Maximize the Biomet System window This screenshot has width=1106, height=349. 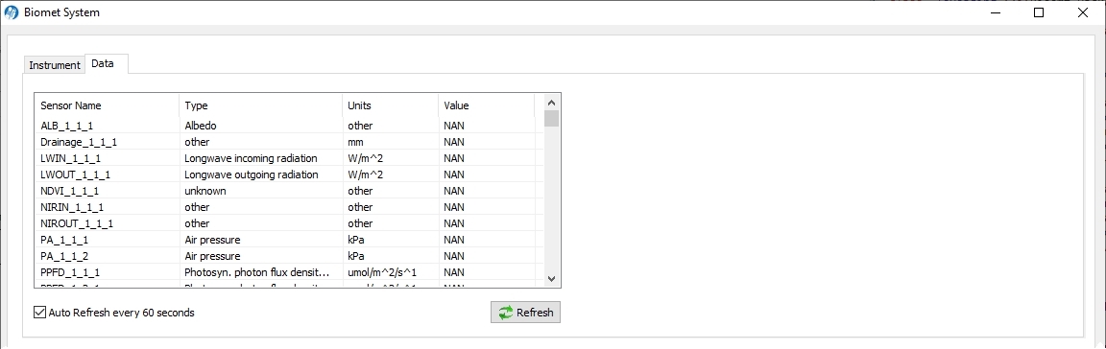click(1038, 12)
